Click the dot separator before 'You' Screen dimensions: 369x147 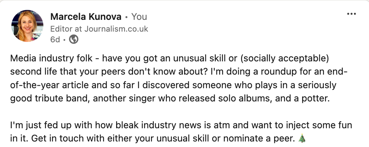[126, 17]
